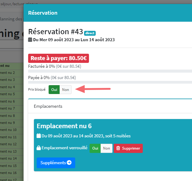Set Prix bloqué to Oui
Viewport: 192px width, 181px height.
(54, 90)
